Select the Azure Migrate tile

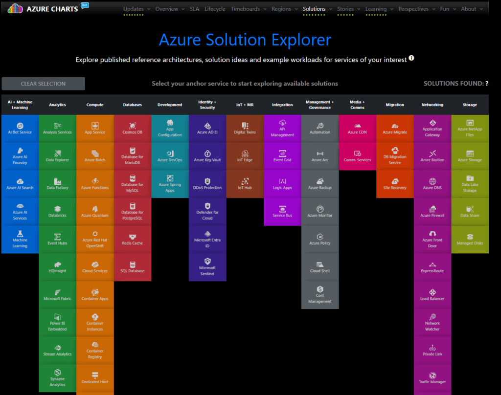point(395,129)
